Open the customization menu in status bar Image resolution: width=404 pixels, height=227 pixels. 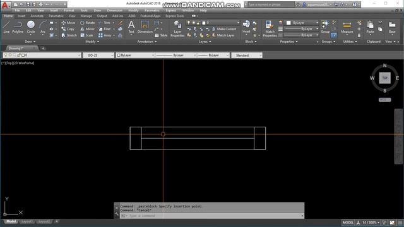point(400,223)
